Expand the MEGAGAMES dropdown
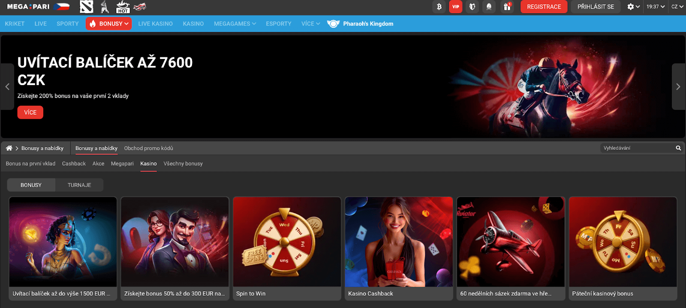This screenshot has height=308, width=686. pos(235,24)
